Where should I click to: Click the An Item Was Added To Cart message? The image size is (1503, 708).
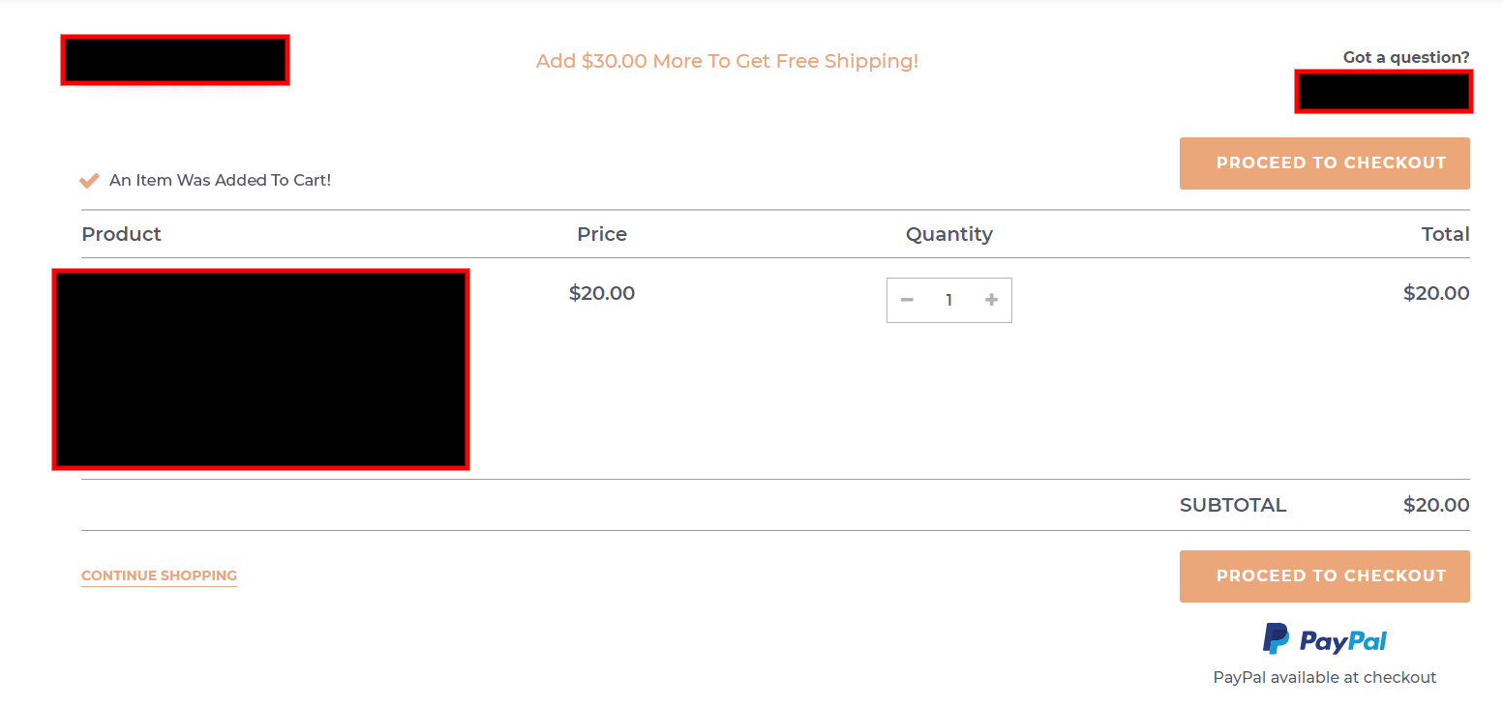pos(220,180)
